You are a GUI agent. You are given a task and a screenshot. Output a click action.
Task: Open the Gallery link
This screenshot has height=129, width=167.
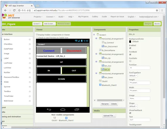click(95, 17)
